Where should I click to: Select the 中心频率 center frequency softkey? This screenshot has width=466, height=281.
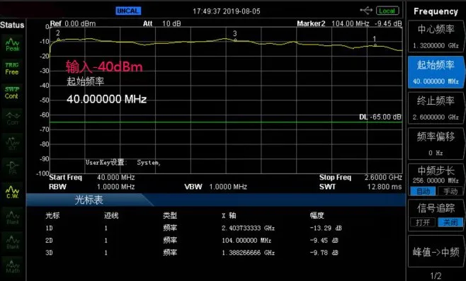(436, 37)
